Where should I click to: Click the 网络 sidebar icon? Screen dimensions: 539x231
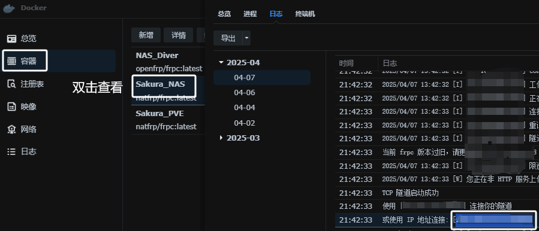[x=11, y=129]
